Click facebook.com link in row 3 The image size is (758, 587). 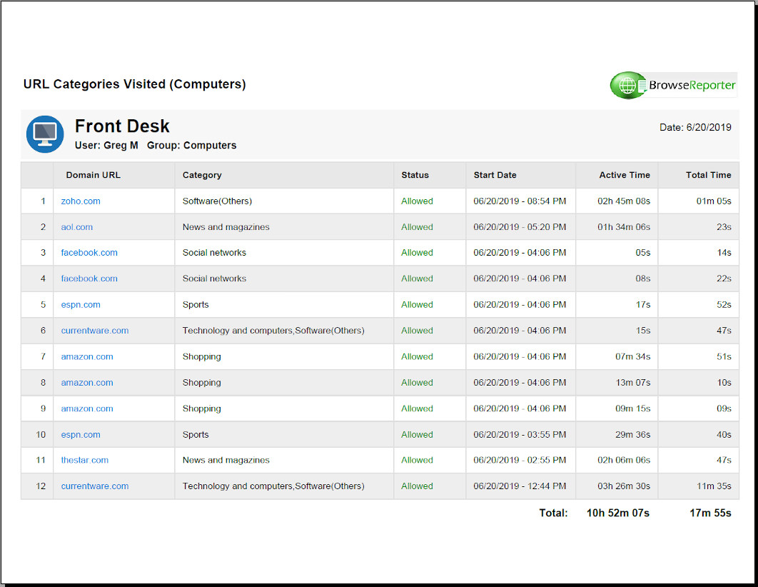pyautogui.click(x=89, y=253)
